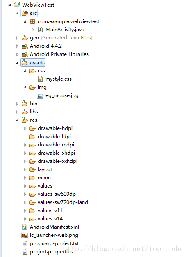Expand Android Private Libraries
This screenshot has height=257, width=186.
17,54
